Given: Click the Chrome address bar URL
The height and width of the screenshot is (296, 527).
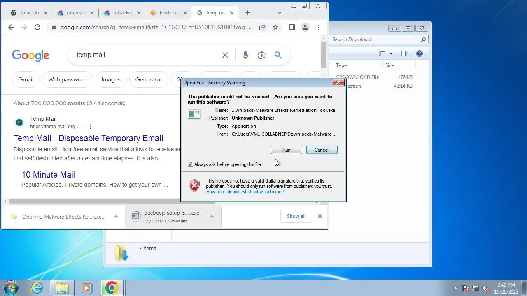Looking at the screenshot, I should point(156,28).
